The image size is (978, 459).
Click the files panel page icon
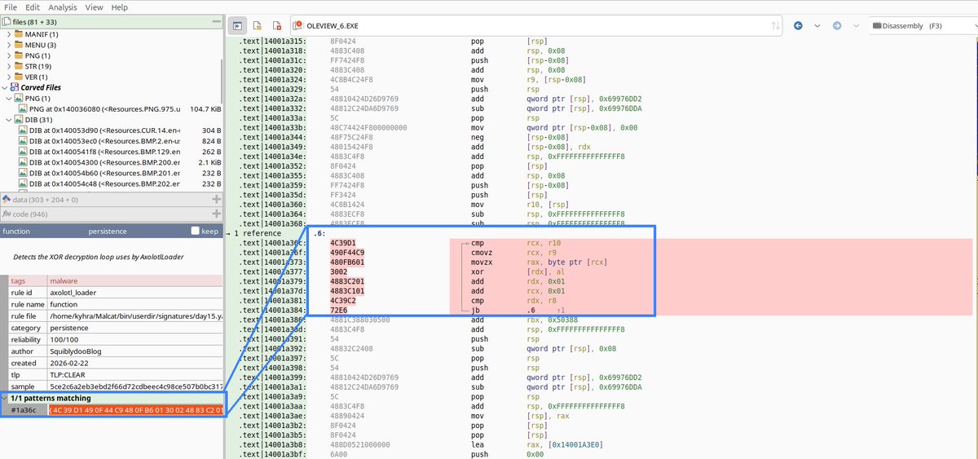(x=7, y=21)
